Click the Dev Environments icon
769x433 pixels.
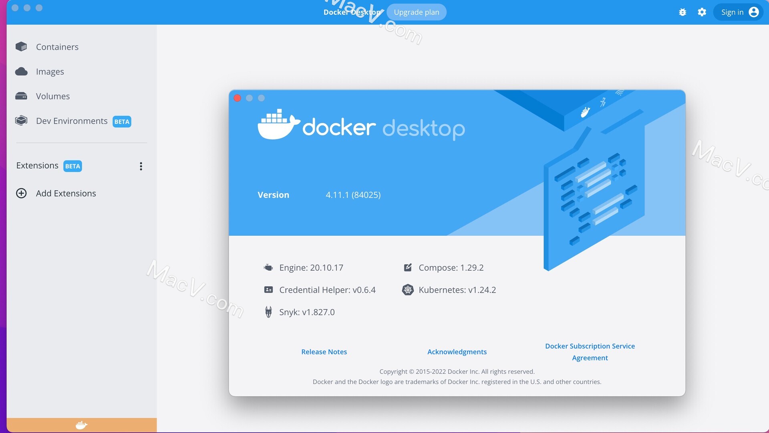(x=21, y=121)
